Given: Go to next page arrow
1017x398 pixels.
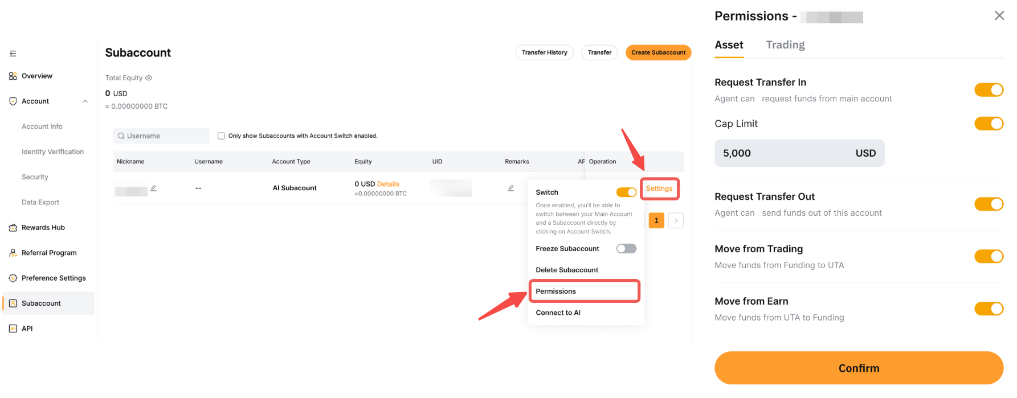Looking at the screenshot, I should [x=676, y=220].
